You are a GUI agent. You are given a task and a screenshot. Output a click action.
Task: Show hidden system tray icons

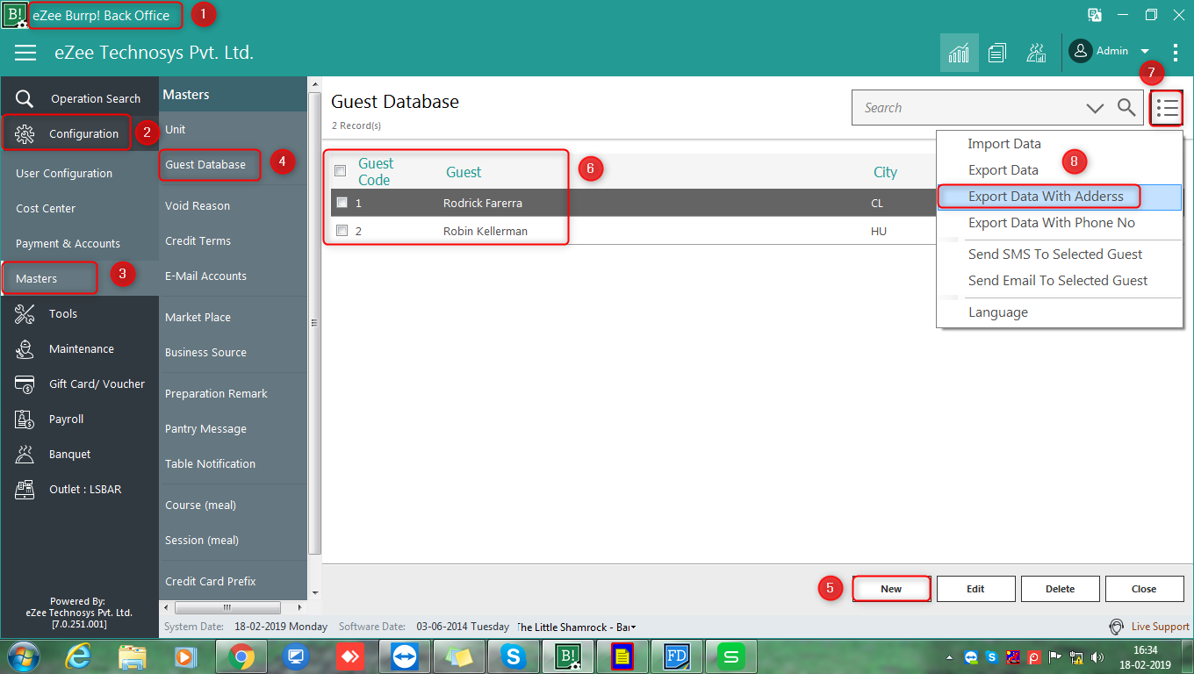[x=948, y=657]
